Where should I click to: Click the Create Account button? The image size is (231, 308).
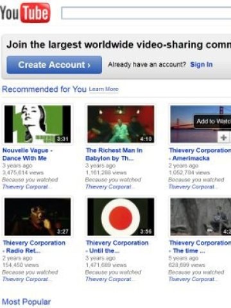pyautogui.click(x=55, y=65)
